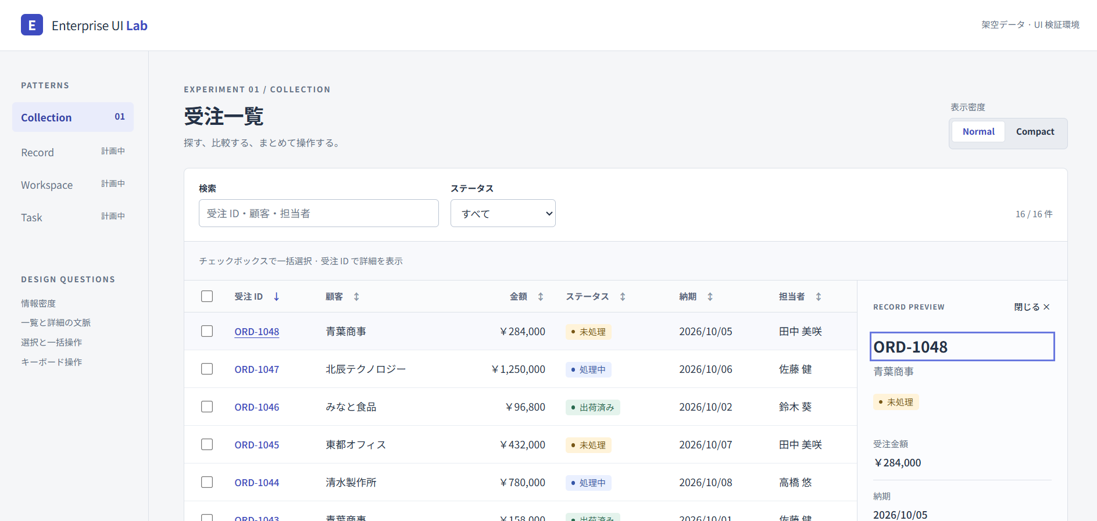
Task: Open the Record pattern in sidebar
Action: click(73, 152)
